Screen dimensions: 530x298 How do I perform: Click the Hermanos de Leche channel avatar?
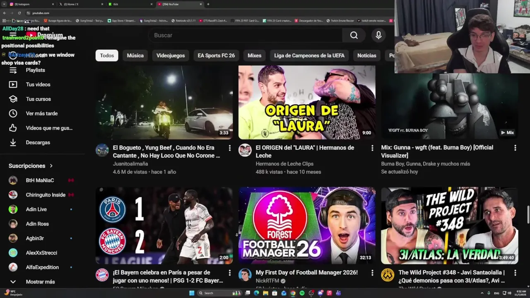[x=245, y=150]
